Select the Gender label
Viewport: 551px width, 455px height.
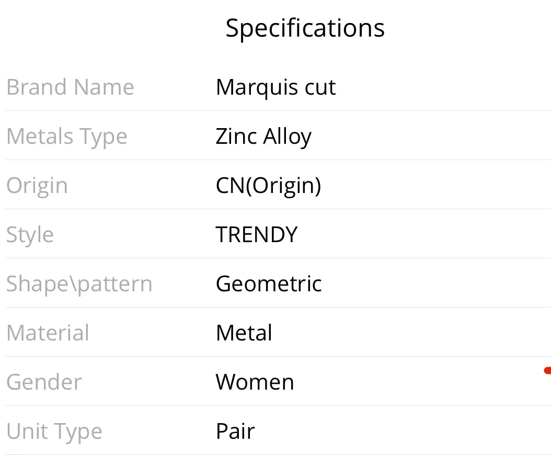click(44, 382)
